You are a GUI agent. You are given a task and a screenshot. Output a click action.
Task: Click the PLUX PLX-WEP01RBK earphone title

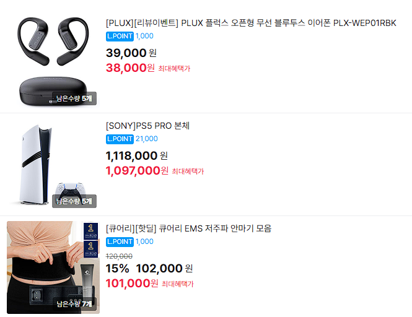pos(251,23)
